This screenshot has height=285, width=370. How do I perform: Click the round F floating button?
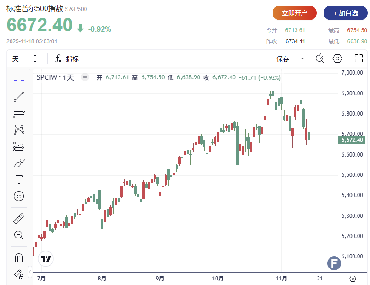pos(334,263)
